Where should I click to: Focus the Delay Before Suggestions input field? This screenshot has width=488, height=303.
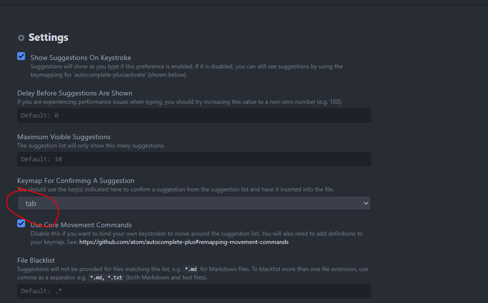tap(194, 116)
